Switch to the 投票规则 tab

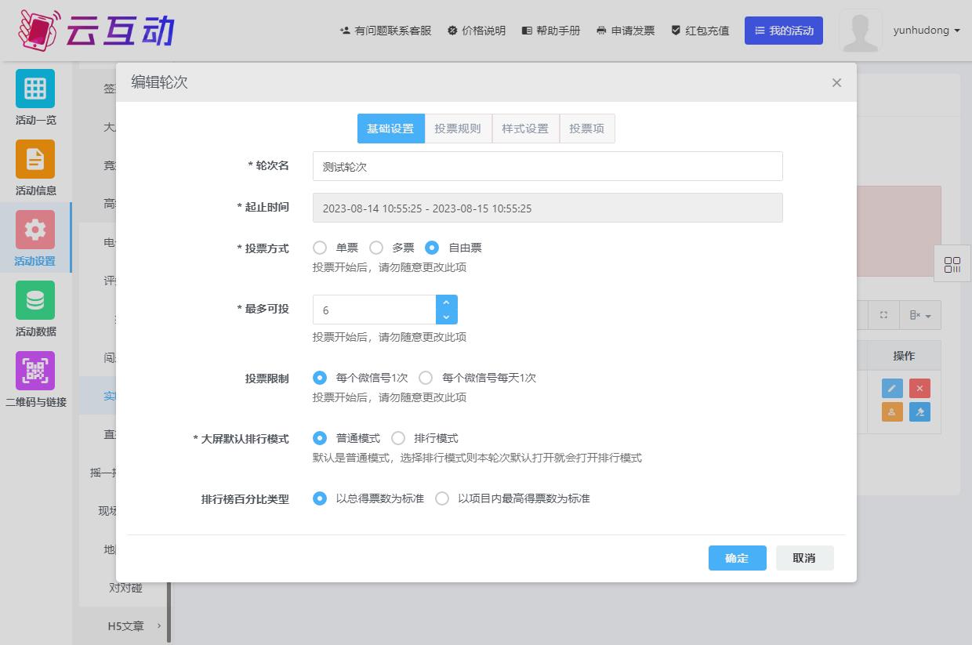[x=458, y=129]
